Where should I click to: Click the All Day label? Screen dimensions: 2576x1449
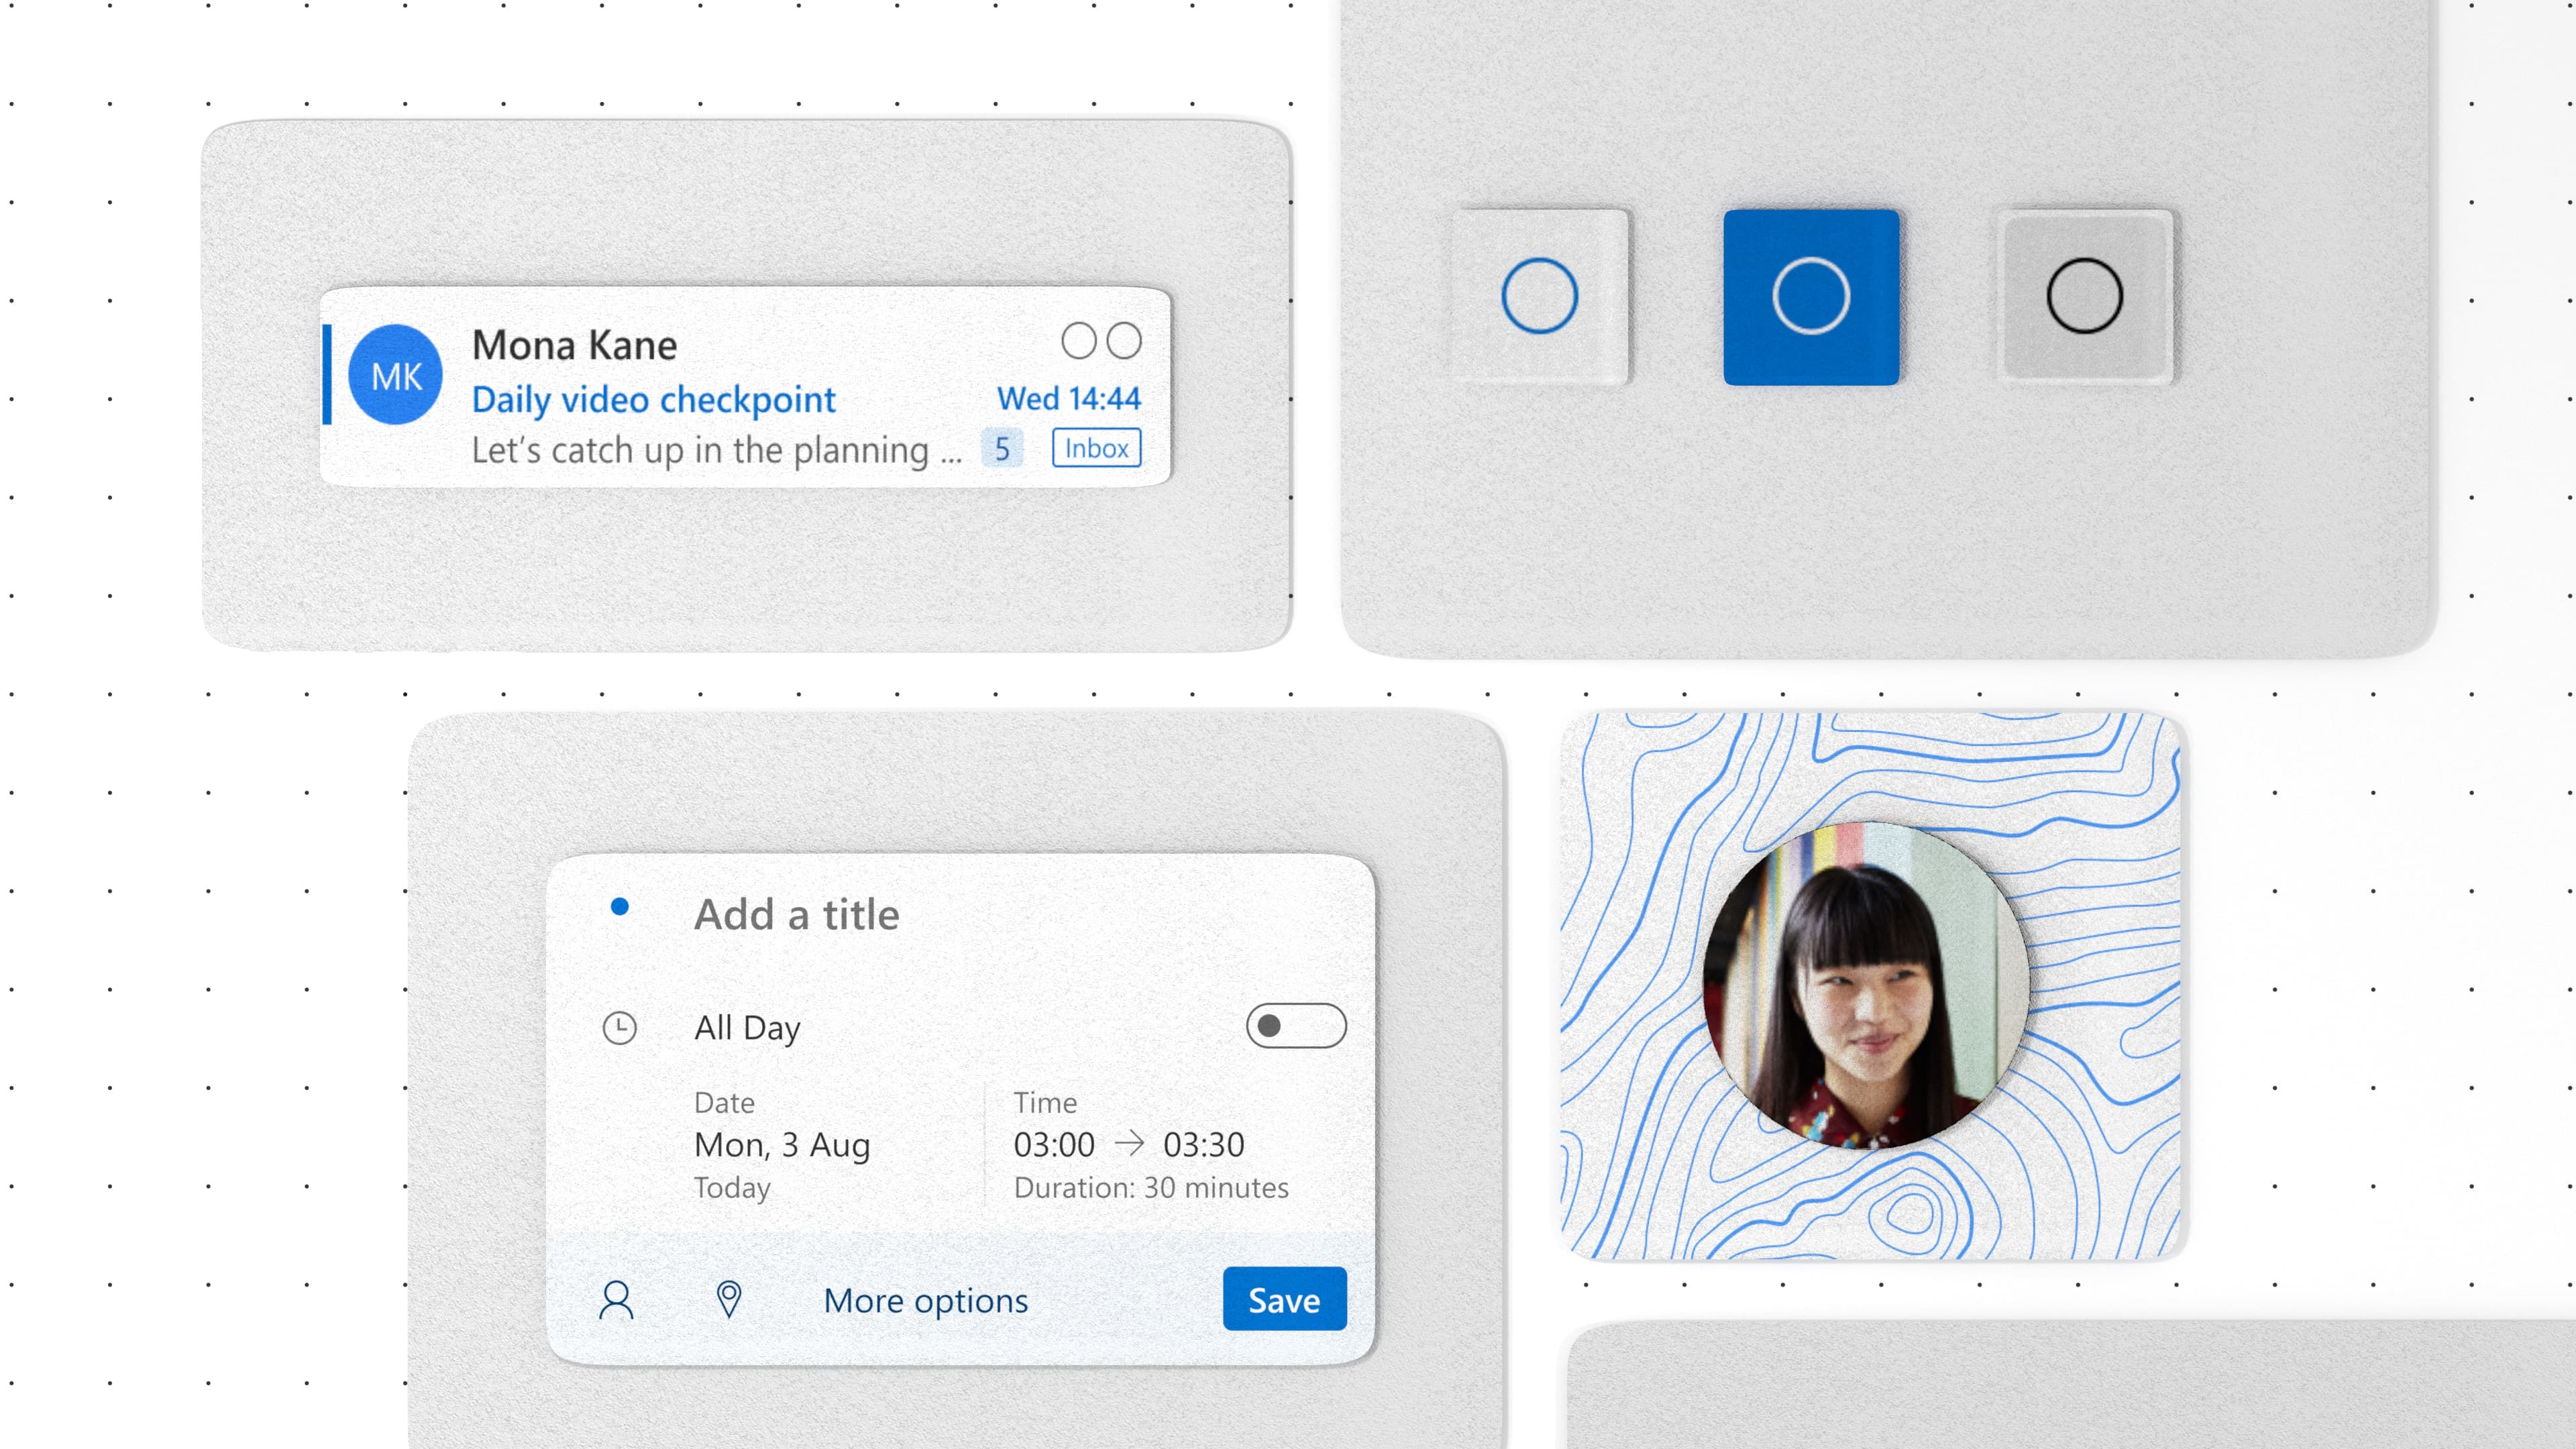tap(748, 1028)
